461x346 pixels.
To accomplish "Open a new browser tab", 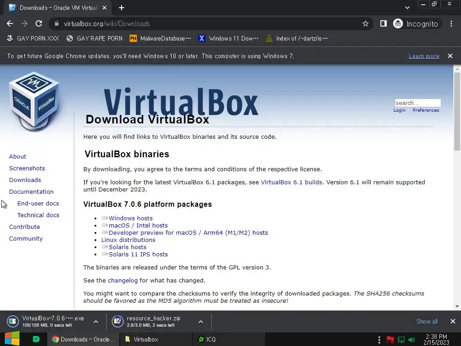I will tap(122, 8).
